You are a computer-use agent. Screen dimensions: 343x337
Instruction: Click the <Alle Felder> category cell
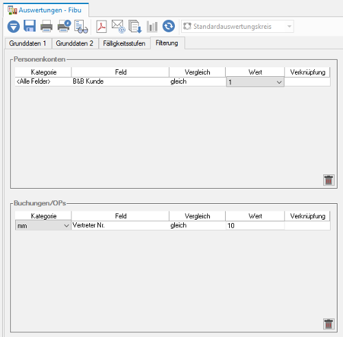(x=43, y=82)
